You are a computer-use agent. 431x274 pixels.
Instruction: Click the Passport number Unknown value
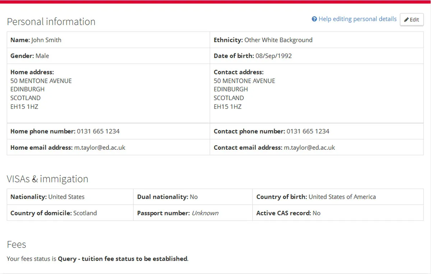coord(205,213)
